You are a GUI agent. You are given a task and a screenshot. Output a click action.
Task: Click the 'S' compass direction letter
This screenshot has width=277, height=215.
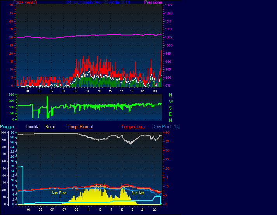point(171,108)
